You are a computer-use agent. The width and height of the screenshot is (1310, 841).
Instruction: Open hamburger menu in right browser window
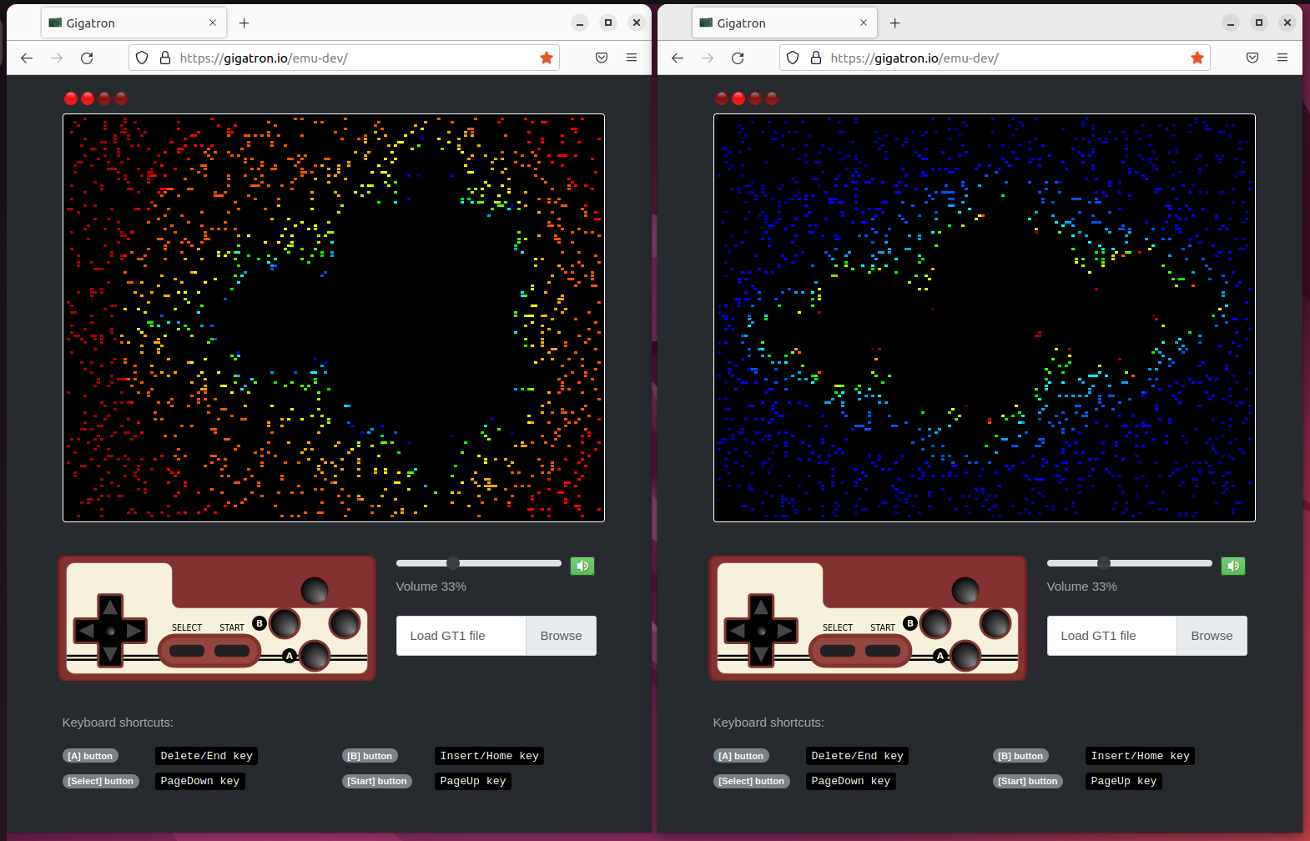(x=1282, y=58)
